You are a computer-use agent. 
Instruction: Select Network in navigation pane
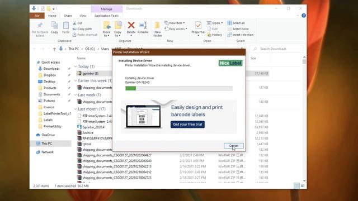pos(48,152)
